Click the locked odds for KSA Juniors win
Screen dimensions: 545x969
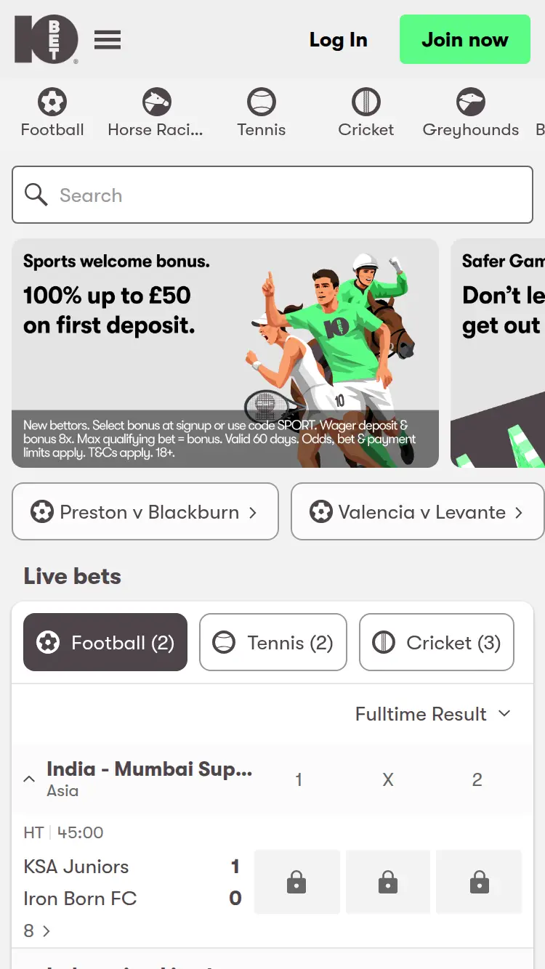(x=296, y=882)
